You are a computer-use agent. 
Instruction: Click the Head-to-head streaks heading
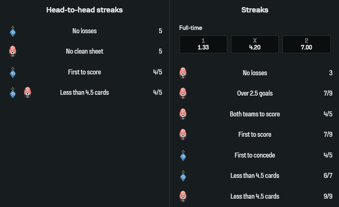point(84,10)
